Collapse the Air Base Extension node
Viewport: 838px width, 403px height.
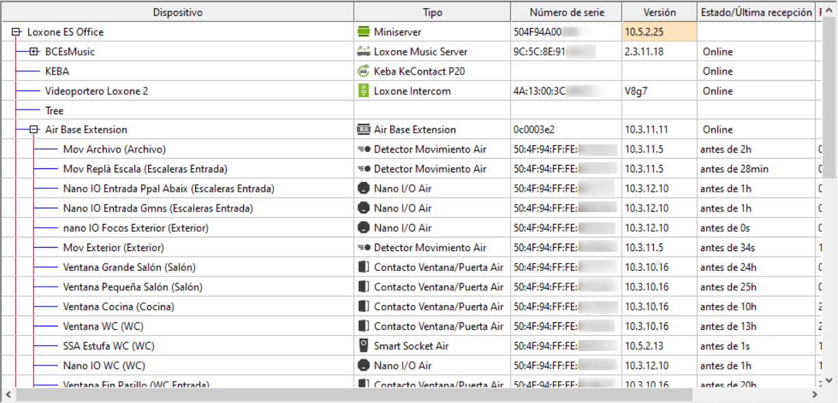click(x=34, y=129)
